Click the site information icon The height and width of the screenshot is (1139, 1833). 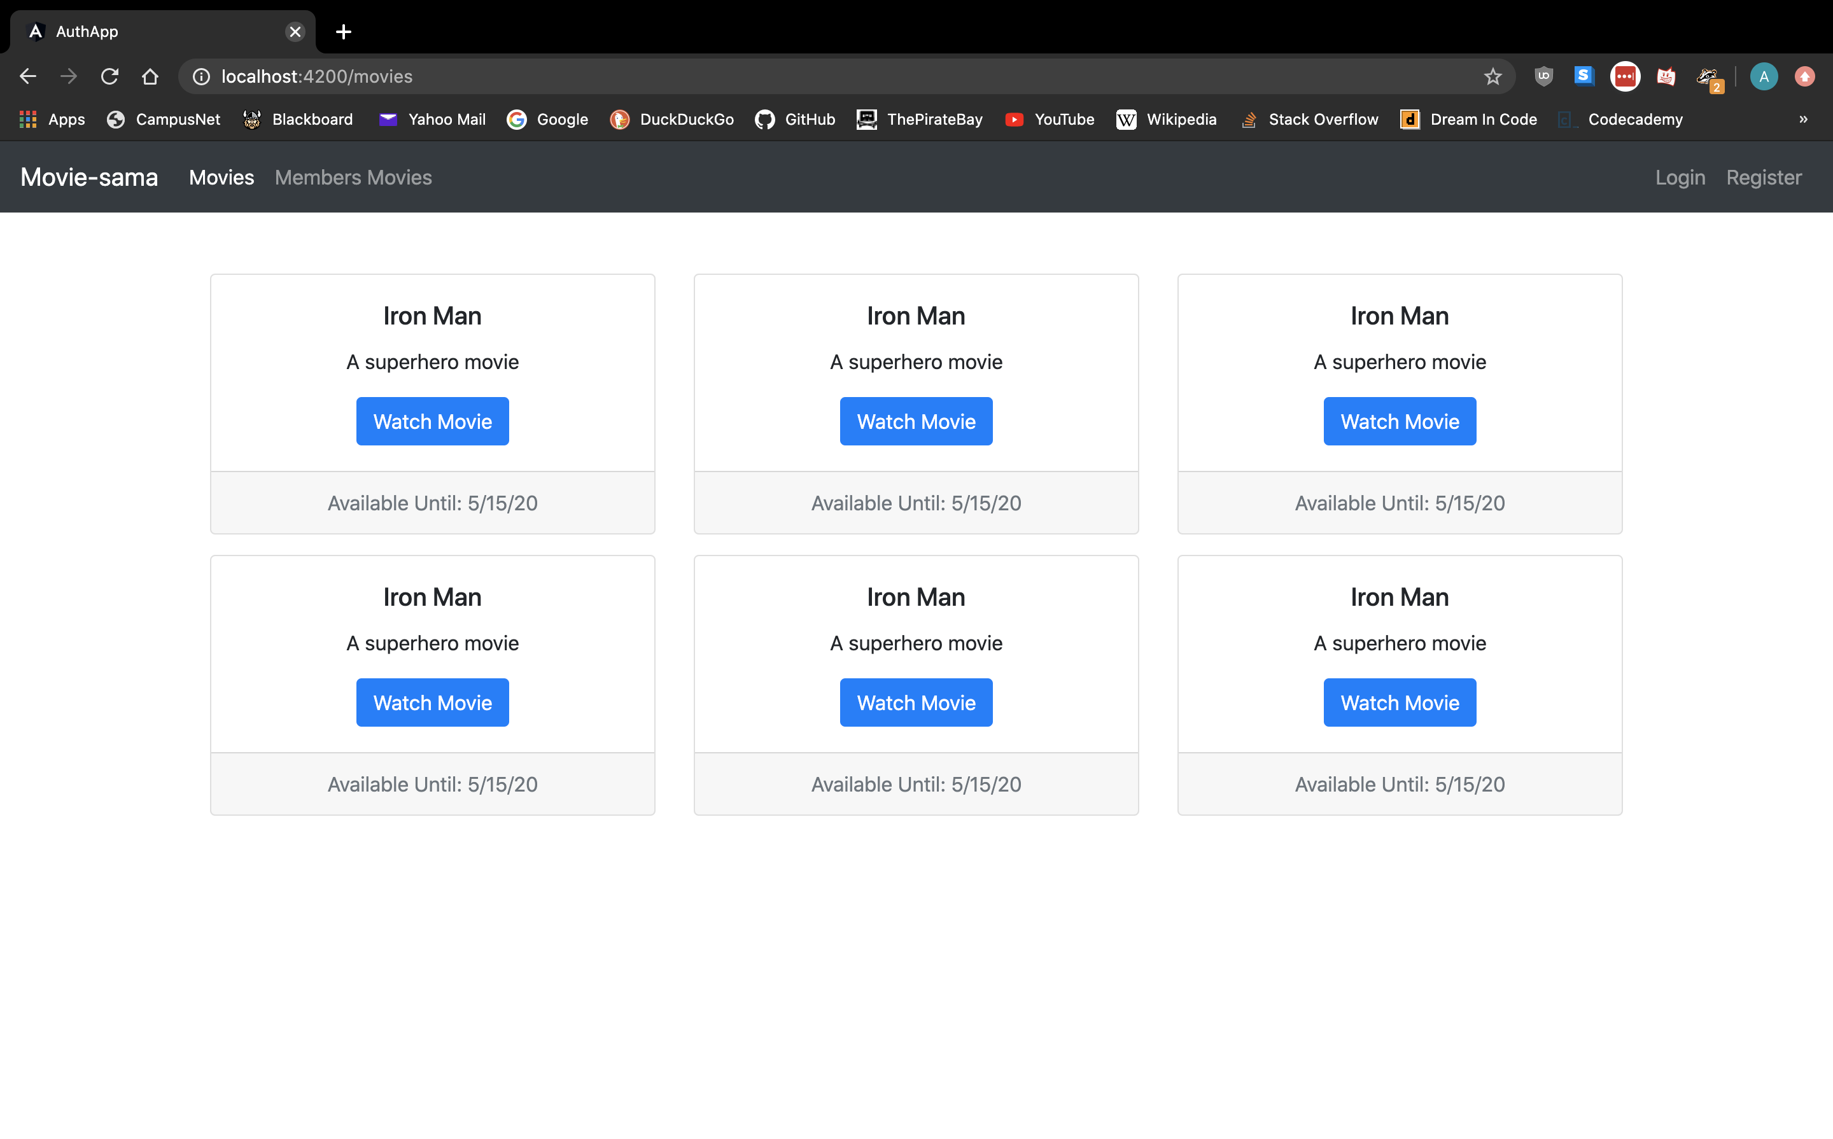[x=201, y=76]
